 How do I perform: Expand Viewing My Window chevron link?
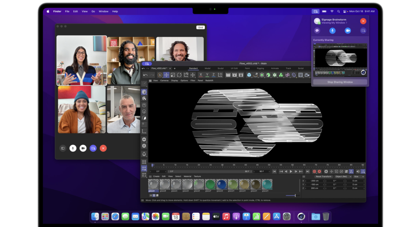pos(334,23)
